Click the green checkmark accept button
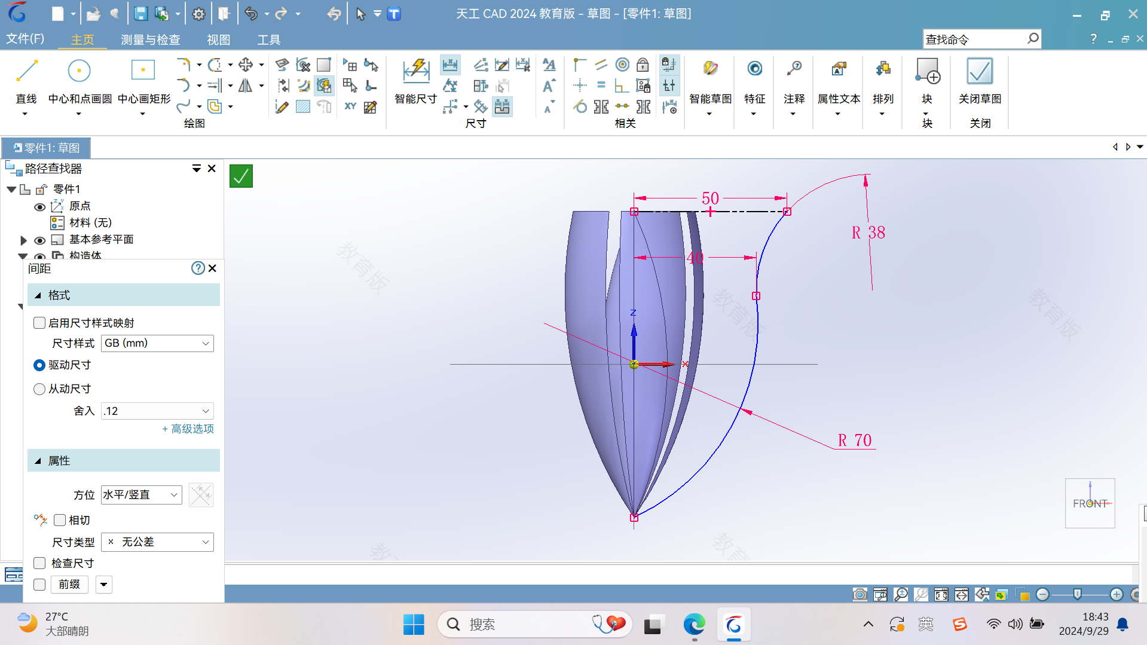Viewport: 1147px width, 645px height. tap(241, 176)
